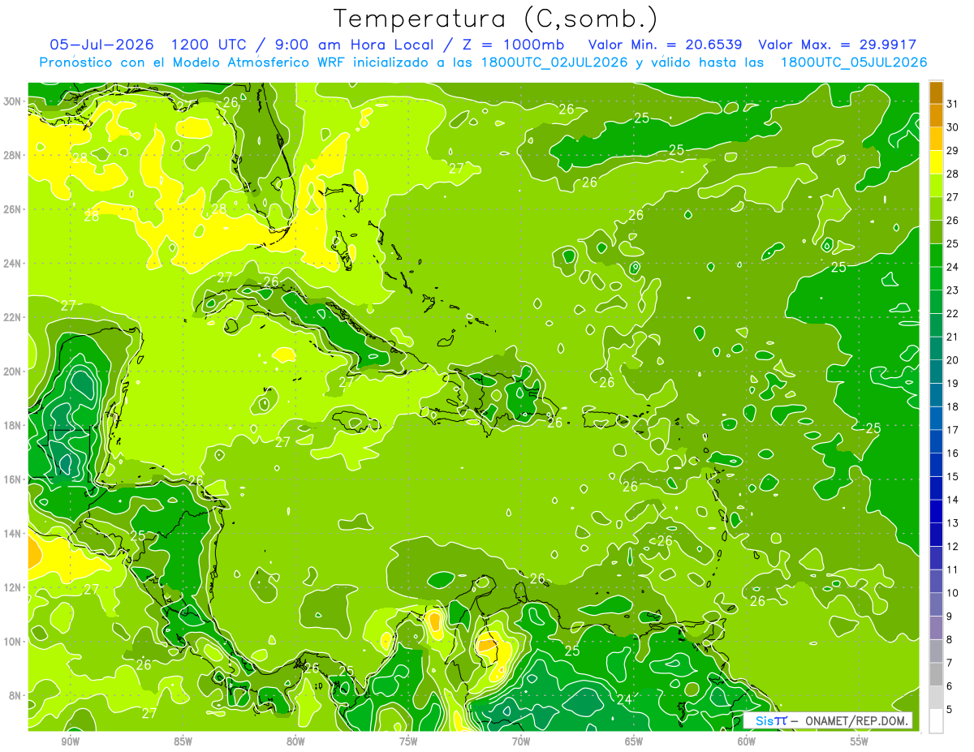Click teal color bar segment between 19 and 20
Image resolution: width=974 pixels, height=752 pixels.
(x=936, y=372)
